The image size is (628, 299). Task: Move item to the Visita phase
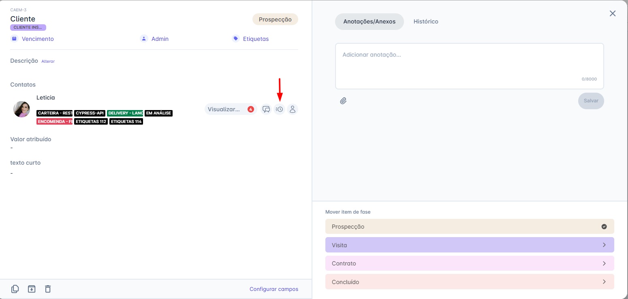[x=469, y=245]
